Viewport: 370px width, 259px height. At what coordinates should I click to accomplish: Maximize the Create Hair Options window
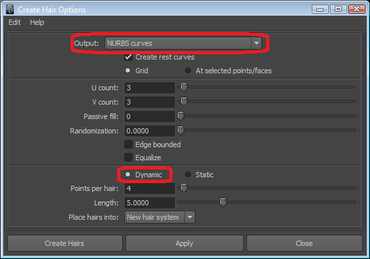[x=338, y=9]
